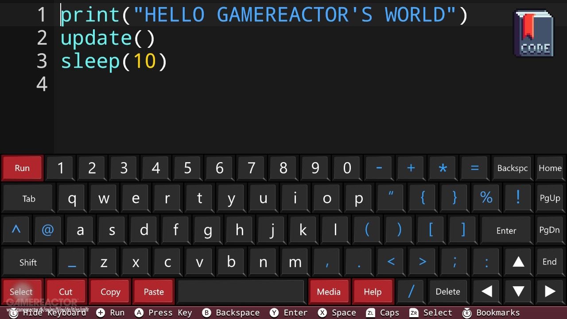This screenshot has height=319, width=567.
Task: Place cursor on code line 2
Action: pos(109,38)
